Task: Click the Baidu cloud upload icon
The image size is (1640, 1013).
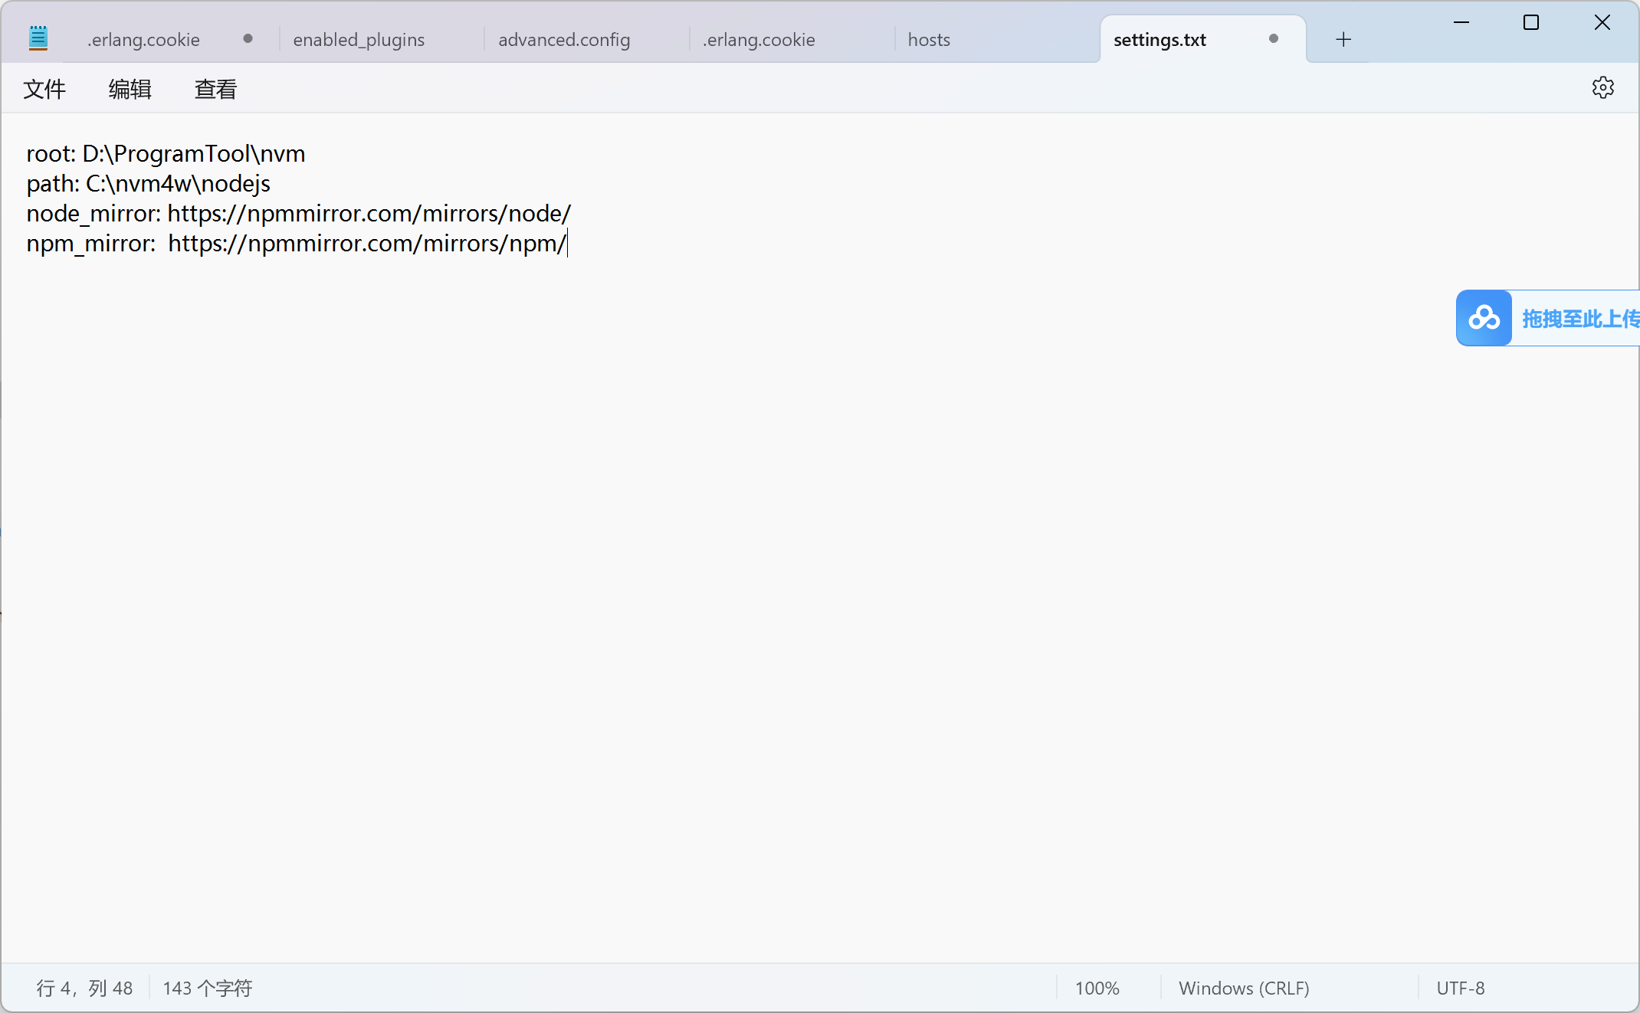Action: pos(1484,318)
